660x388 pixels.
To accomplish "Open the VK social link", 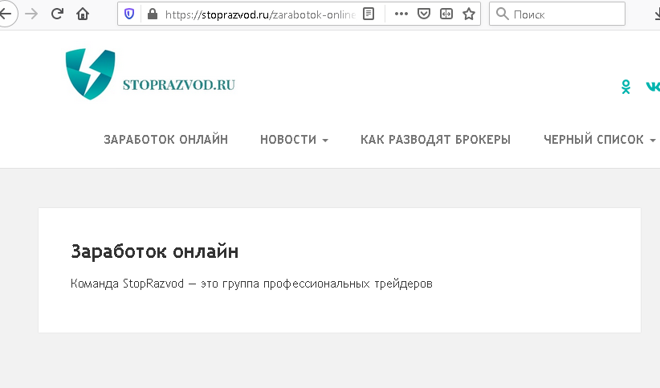I will coord(652,87).
